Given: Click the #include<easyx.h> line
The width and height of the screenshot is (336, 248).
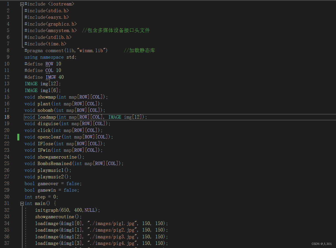Looking at the screenshot, I should (47, 17).
